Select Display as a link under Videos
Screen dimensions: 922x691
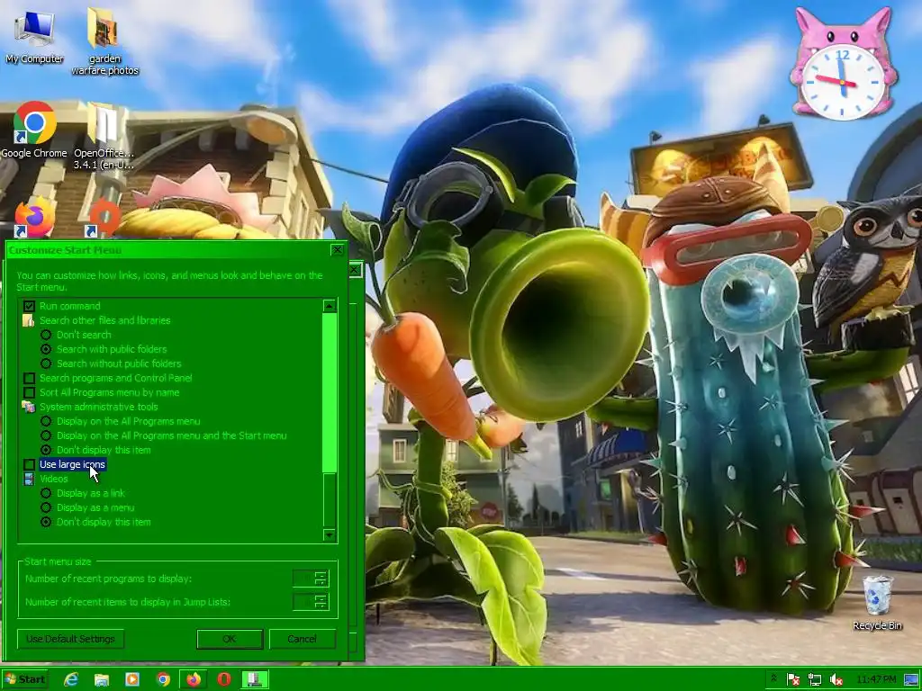coord(46,493)
